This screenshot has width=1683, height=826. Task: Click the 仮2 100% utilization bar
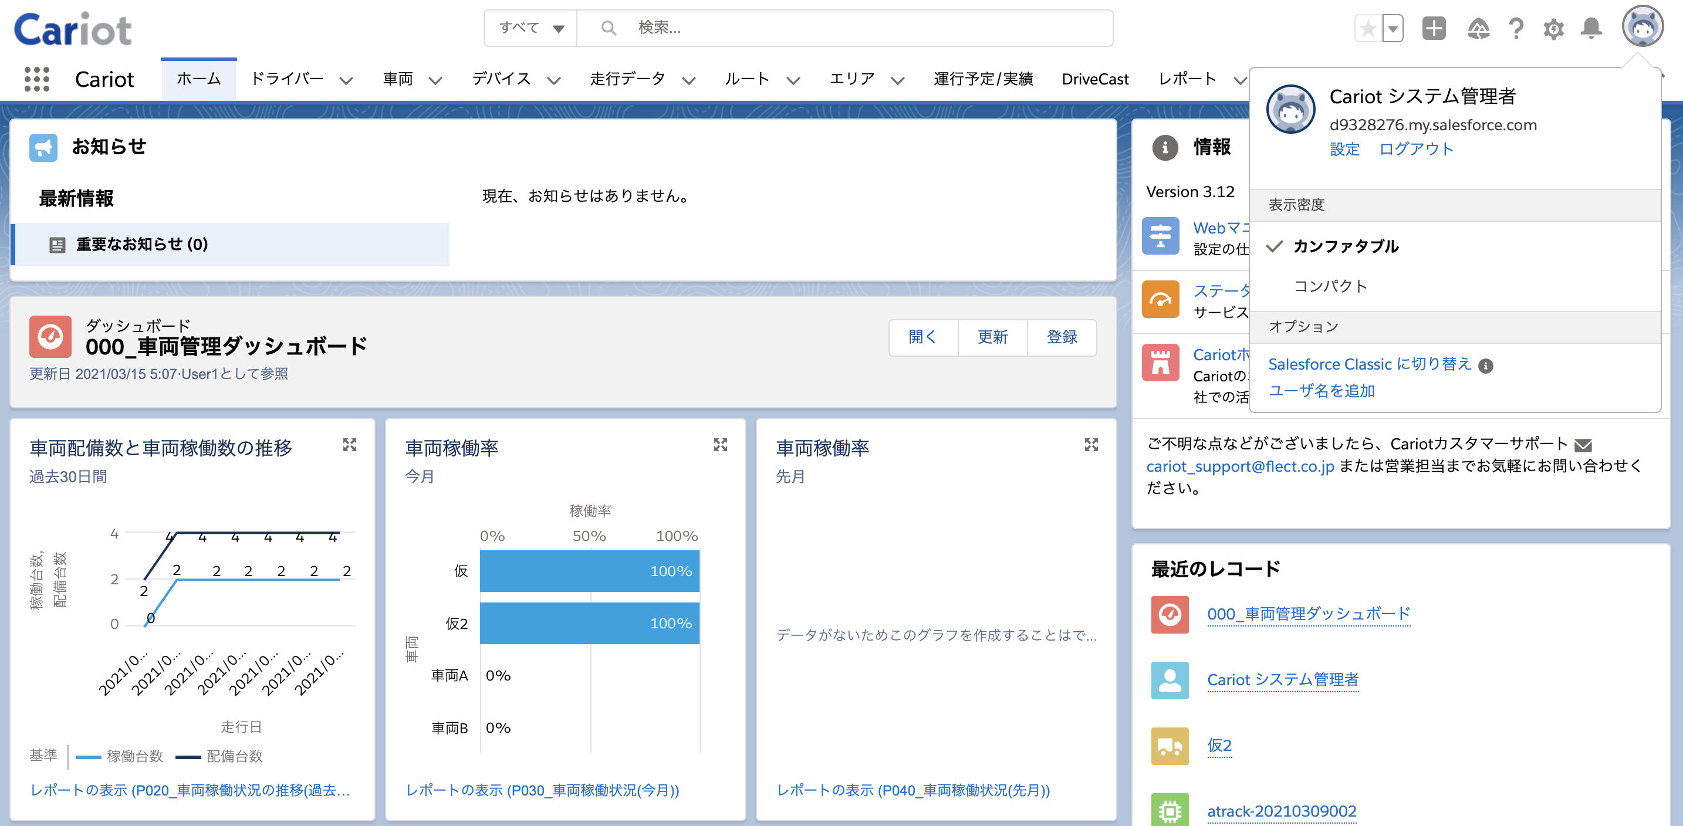(589, 624)
